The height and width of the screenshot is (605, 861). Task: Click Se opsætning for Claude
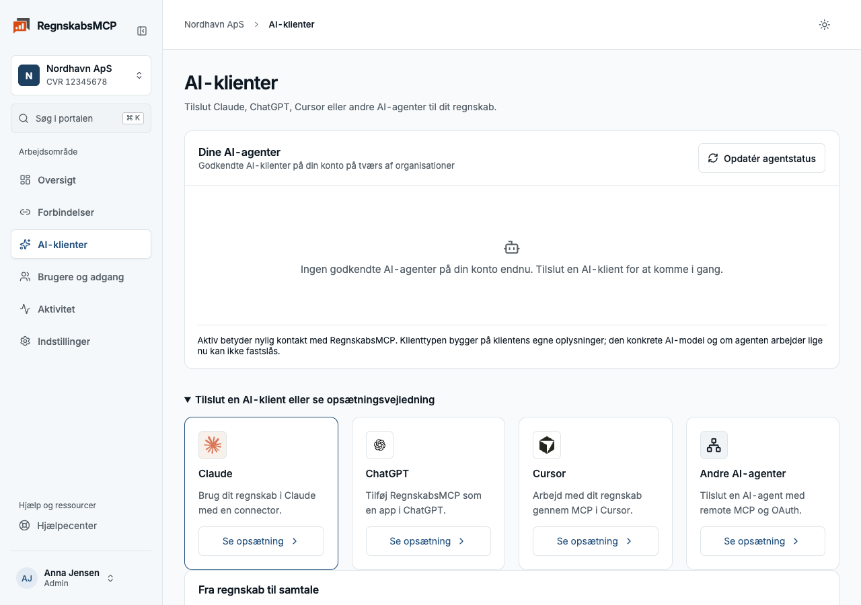261,541
